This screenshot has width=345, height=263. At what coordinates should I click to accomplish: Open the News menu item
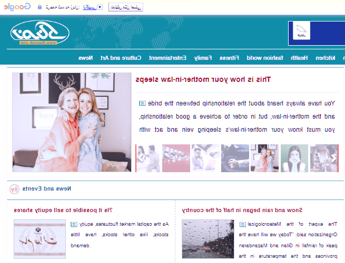click(85, 57)
